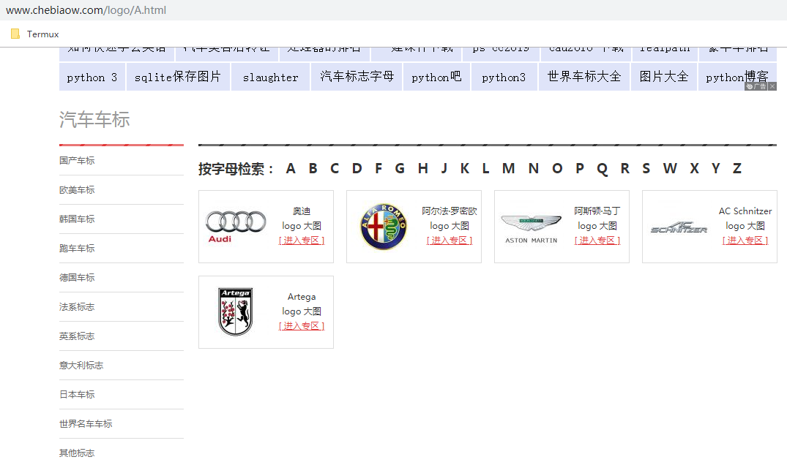Filter logos by letter Z
The width and height of the screenshot is (787, 465).
coord(736,168)
